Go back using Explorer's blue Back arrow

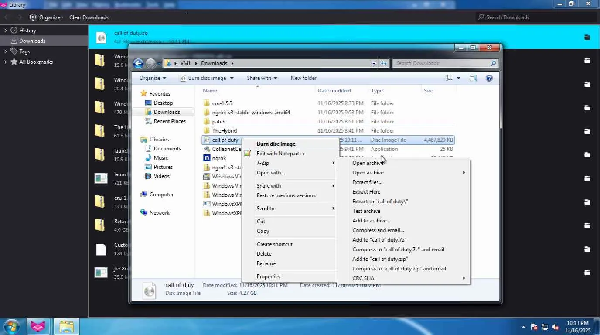click(x=138, y=63)
